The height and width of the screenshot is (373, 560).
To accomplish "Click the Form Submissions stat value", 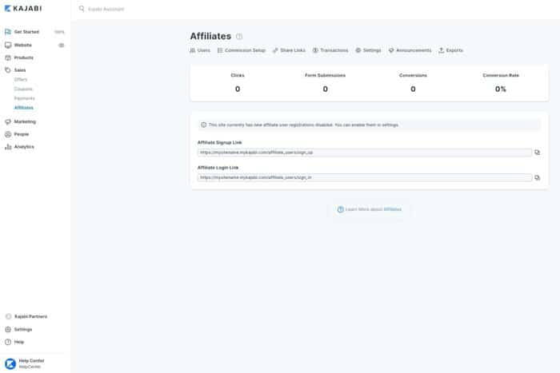I will pyautogui.click(x=325, y=89).
